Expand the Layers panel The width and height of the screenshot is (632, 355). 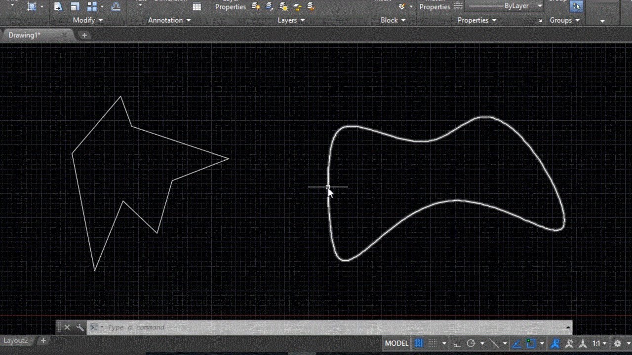pyautogui.click(x=291, y=20)
